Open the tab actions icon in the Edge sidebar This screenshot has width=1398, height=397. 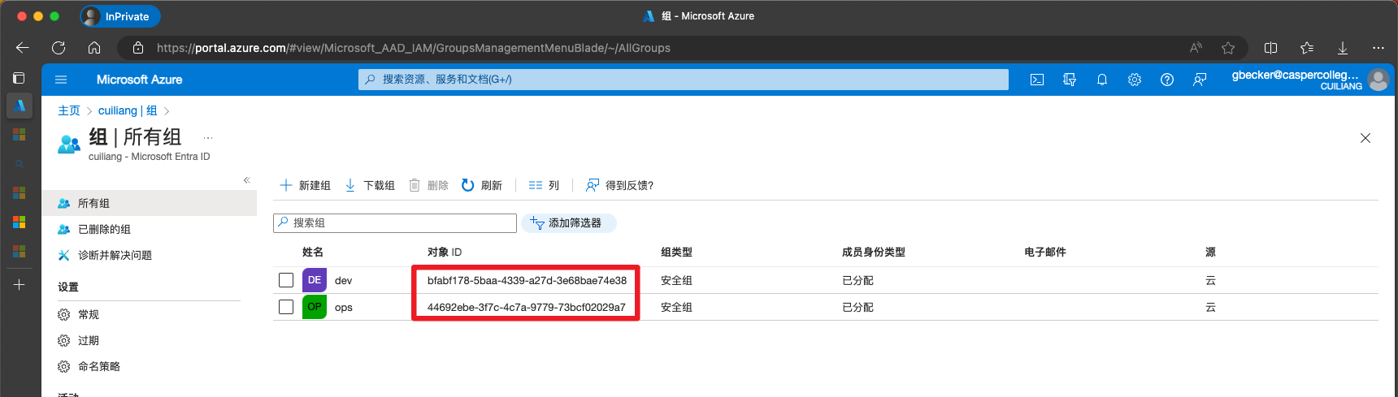click(x=19, y=78)
